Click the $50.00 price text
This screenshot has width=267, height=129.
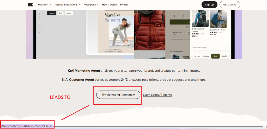click(x=195, y=36)
